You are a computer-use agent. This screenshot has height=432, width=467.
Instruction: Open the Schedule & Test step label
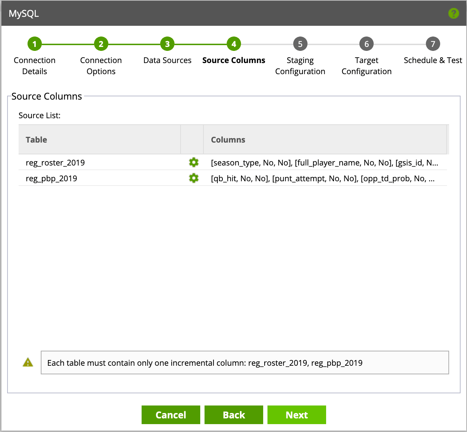tap(433, 60)
